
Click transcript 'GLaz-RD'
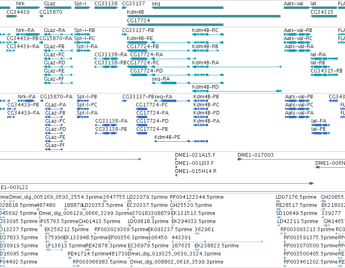55,63
